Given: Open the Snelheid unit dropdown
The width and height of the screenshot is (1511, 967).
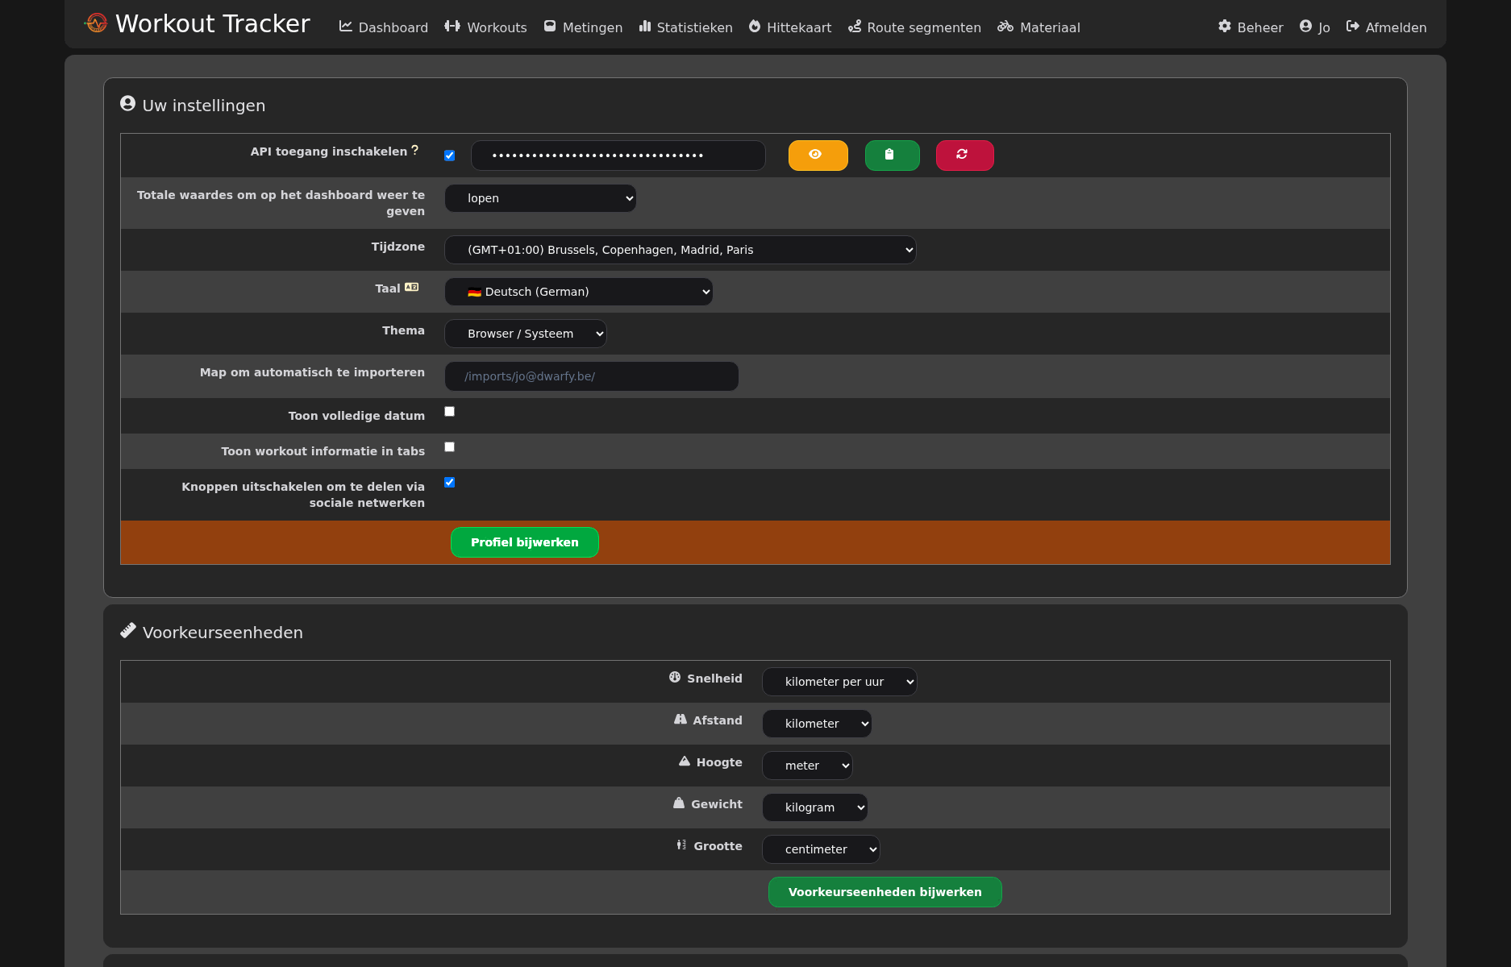Looking at the screenshot, I should 839,682.
